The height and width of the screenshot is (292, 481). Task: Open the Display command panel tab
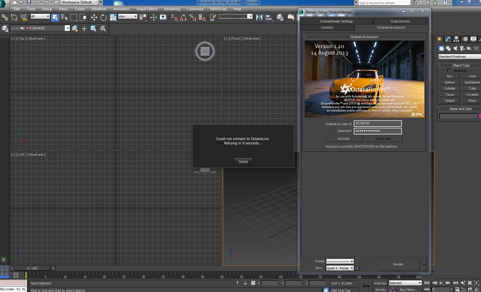pyautogui.click(x=473, y=39)
